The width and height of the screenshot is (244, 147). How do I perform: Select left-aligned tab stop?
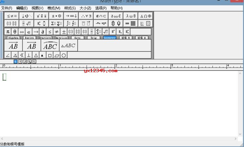tap(15, 62)
